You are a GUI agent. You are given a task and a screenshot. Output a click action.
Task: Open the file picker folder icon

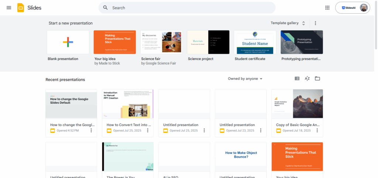[x=317, y=79]
